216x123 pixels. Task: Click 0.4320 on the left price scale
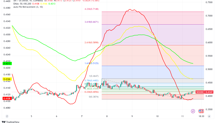coord(7,28)
